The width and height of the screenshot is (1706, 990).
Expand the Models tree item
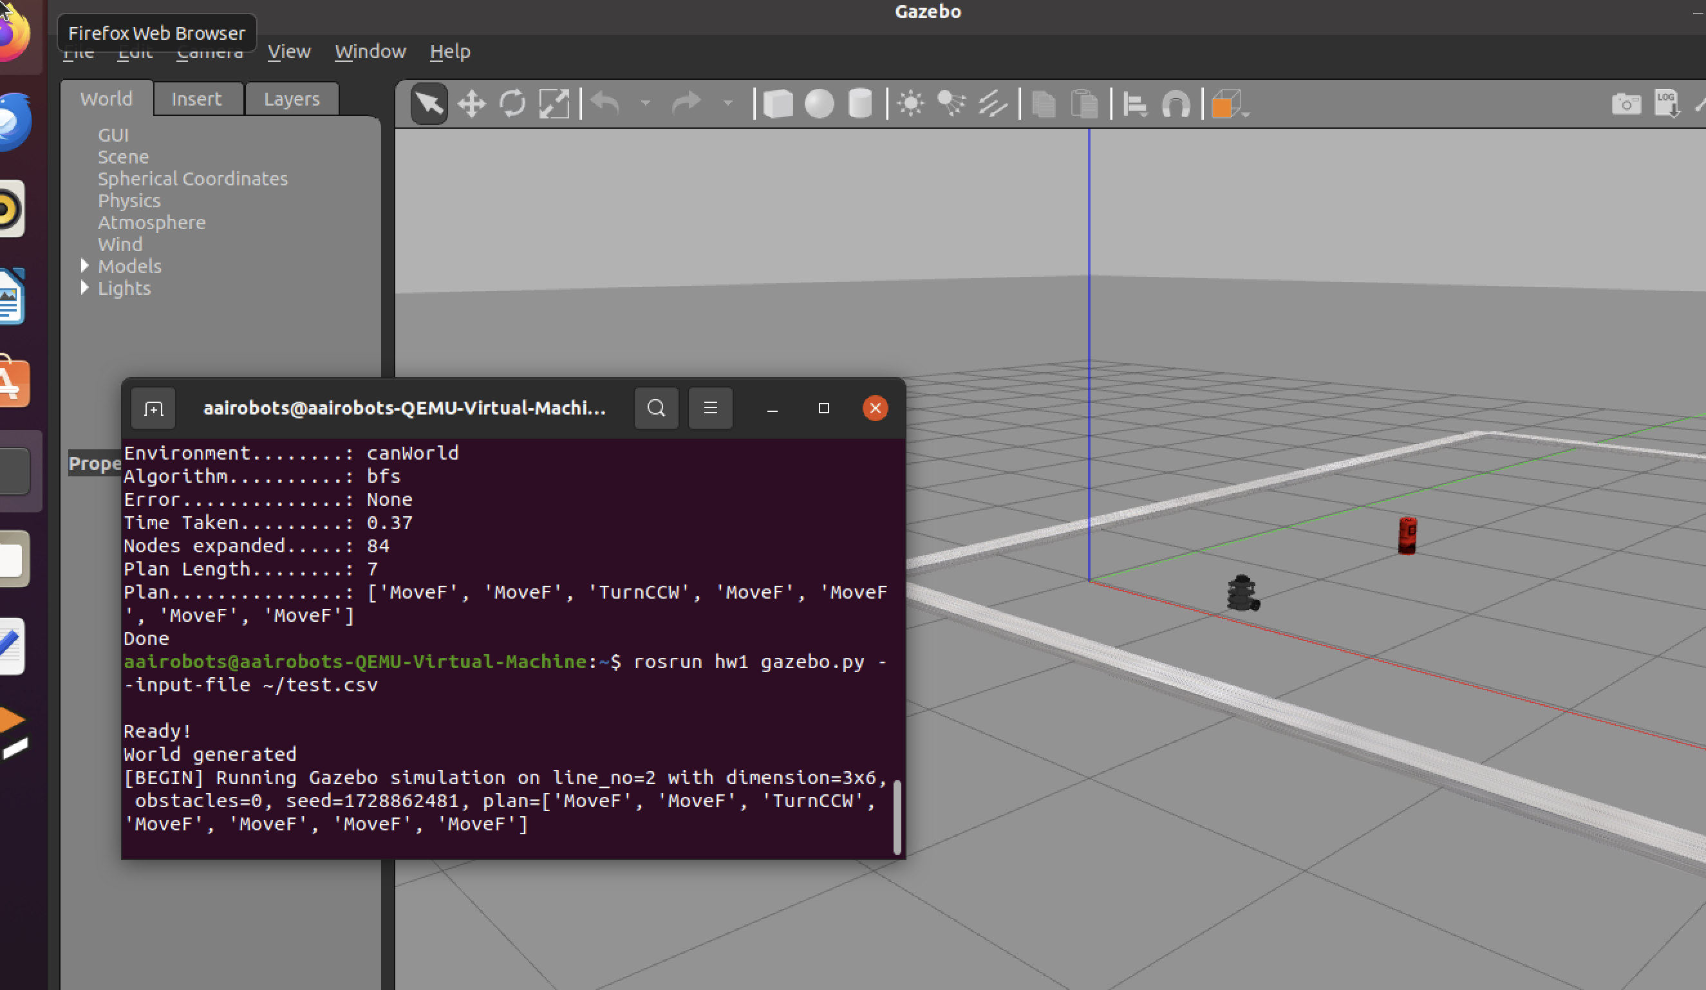[x=84, y=265]
